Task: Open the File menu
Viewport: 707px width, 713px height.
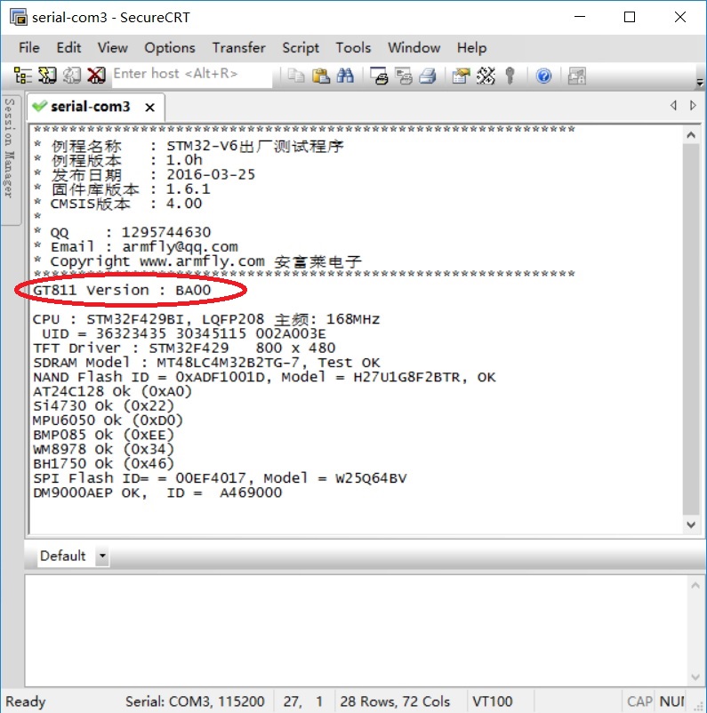Action: click(x=29, y=48)
